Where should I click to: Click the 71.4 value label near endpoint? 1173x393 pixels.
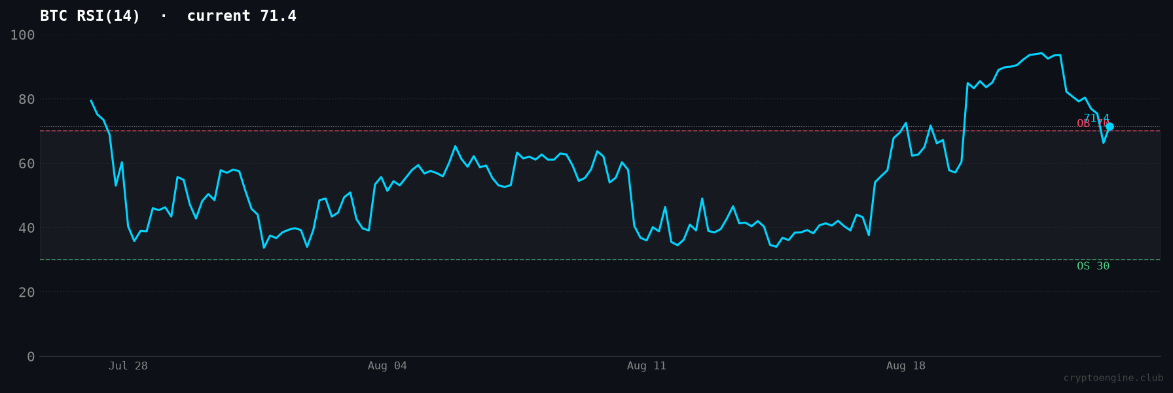(1096, 118)
